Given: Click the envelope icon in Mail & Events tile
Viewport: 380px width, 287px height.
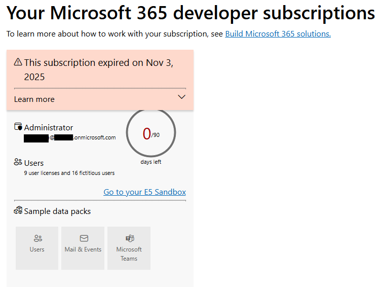Looking at the screenshot, I should pyautogui.click(x=84, y=238).
